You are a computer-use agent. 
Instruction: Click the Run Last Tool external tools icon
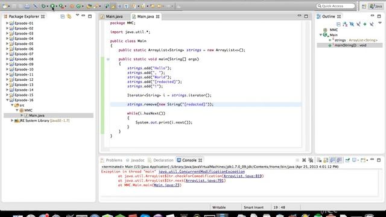pyautogui.click(x=61, y=6)
